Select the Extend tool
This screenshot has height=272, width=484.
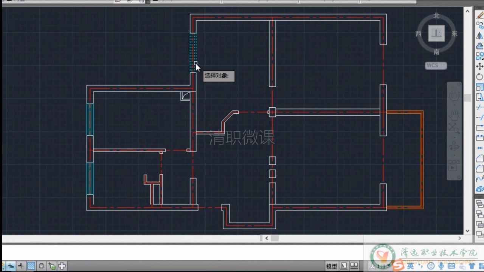point(480,117)
